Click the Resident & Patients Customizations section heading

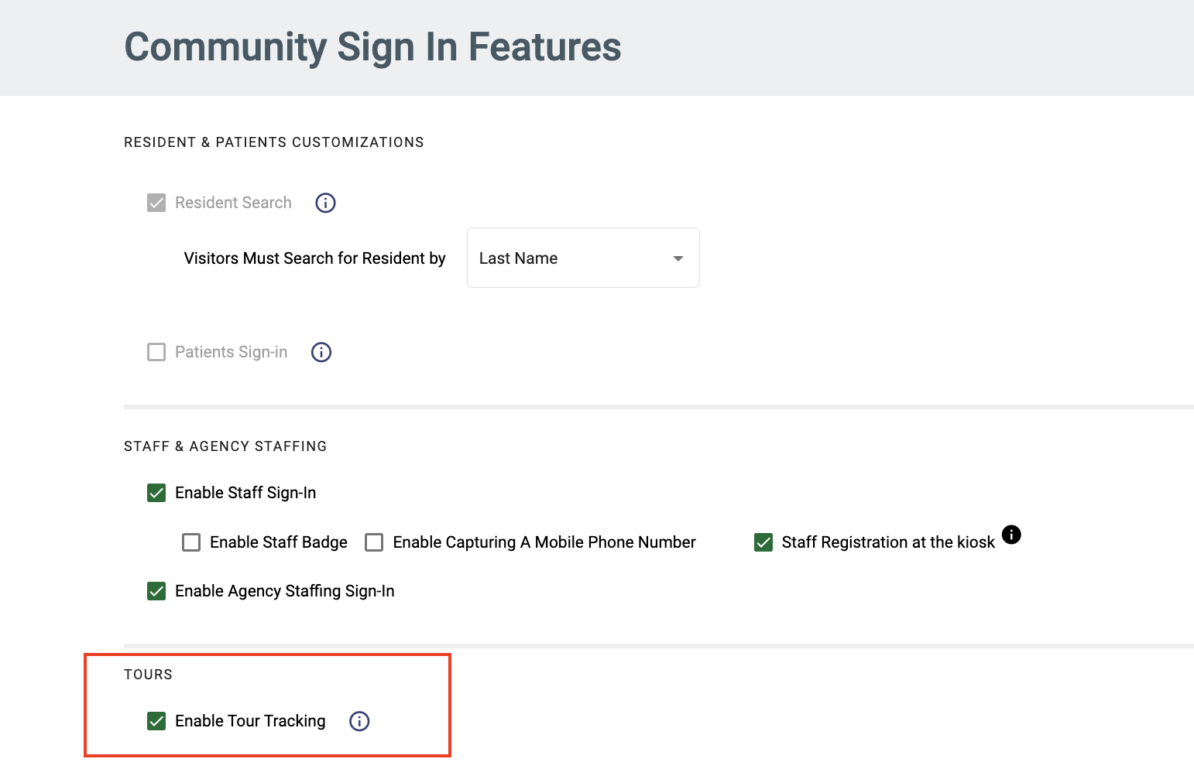(273, 142)
